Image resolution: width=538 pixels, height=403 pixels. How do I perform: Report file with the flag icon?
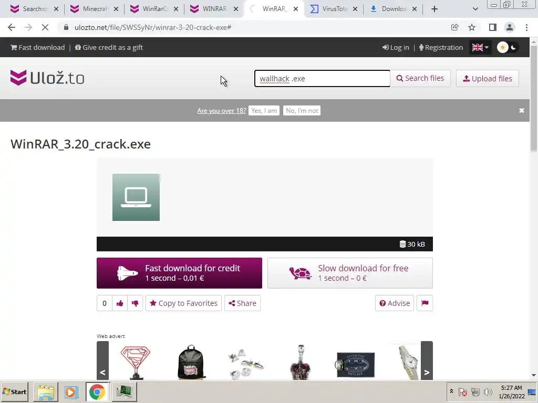tap(425, 303)
